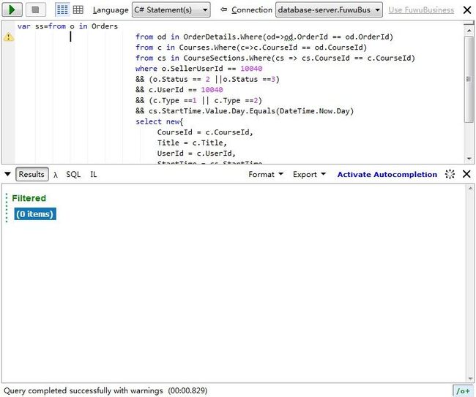Open the Language dropdown showing C# Statement(s)
Viewport: 476px width, 397px height.
pyautogui.click(x=171, y=10)
